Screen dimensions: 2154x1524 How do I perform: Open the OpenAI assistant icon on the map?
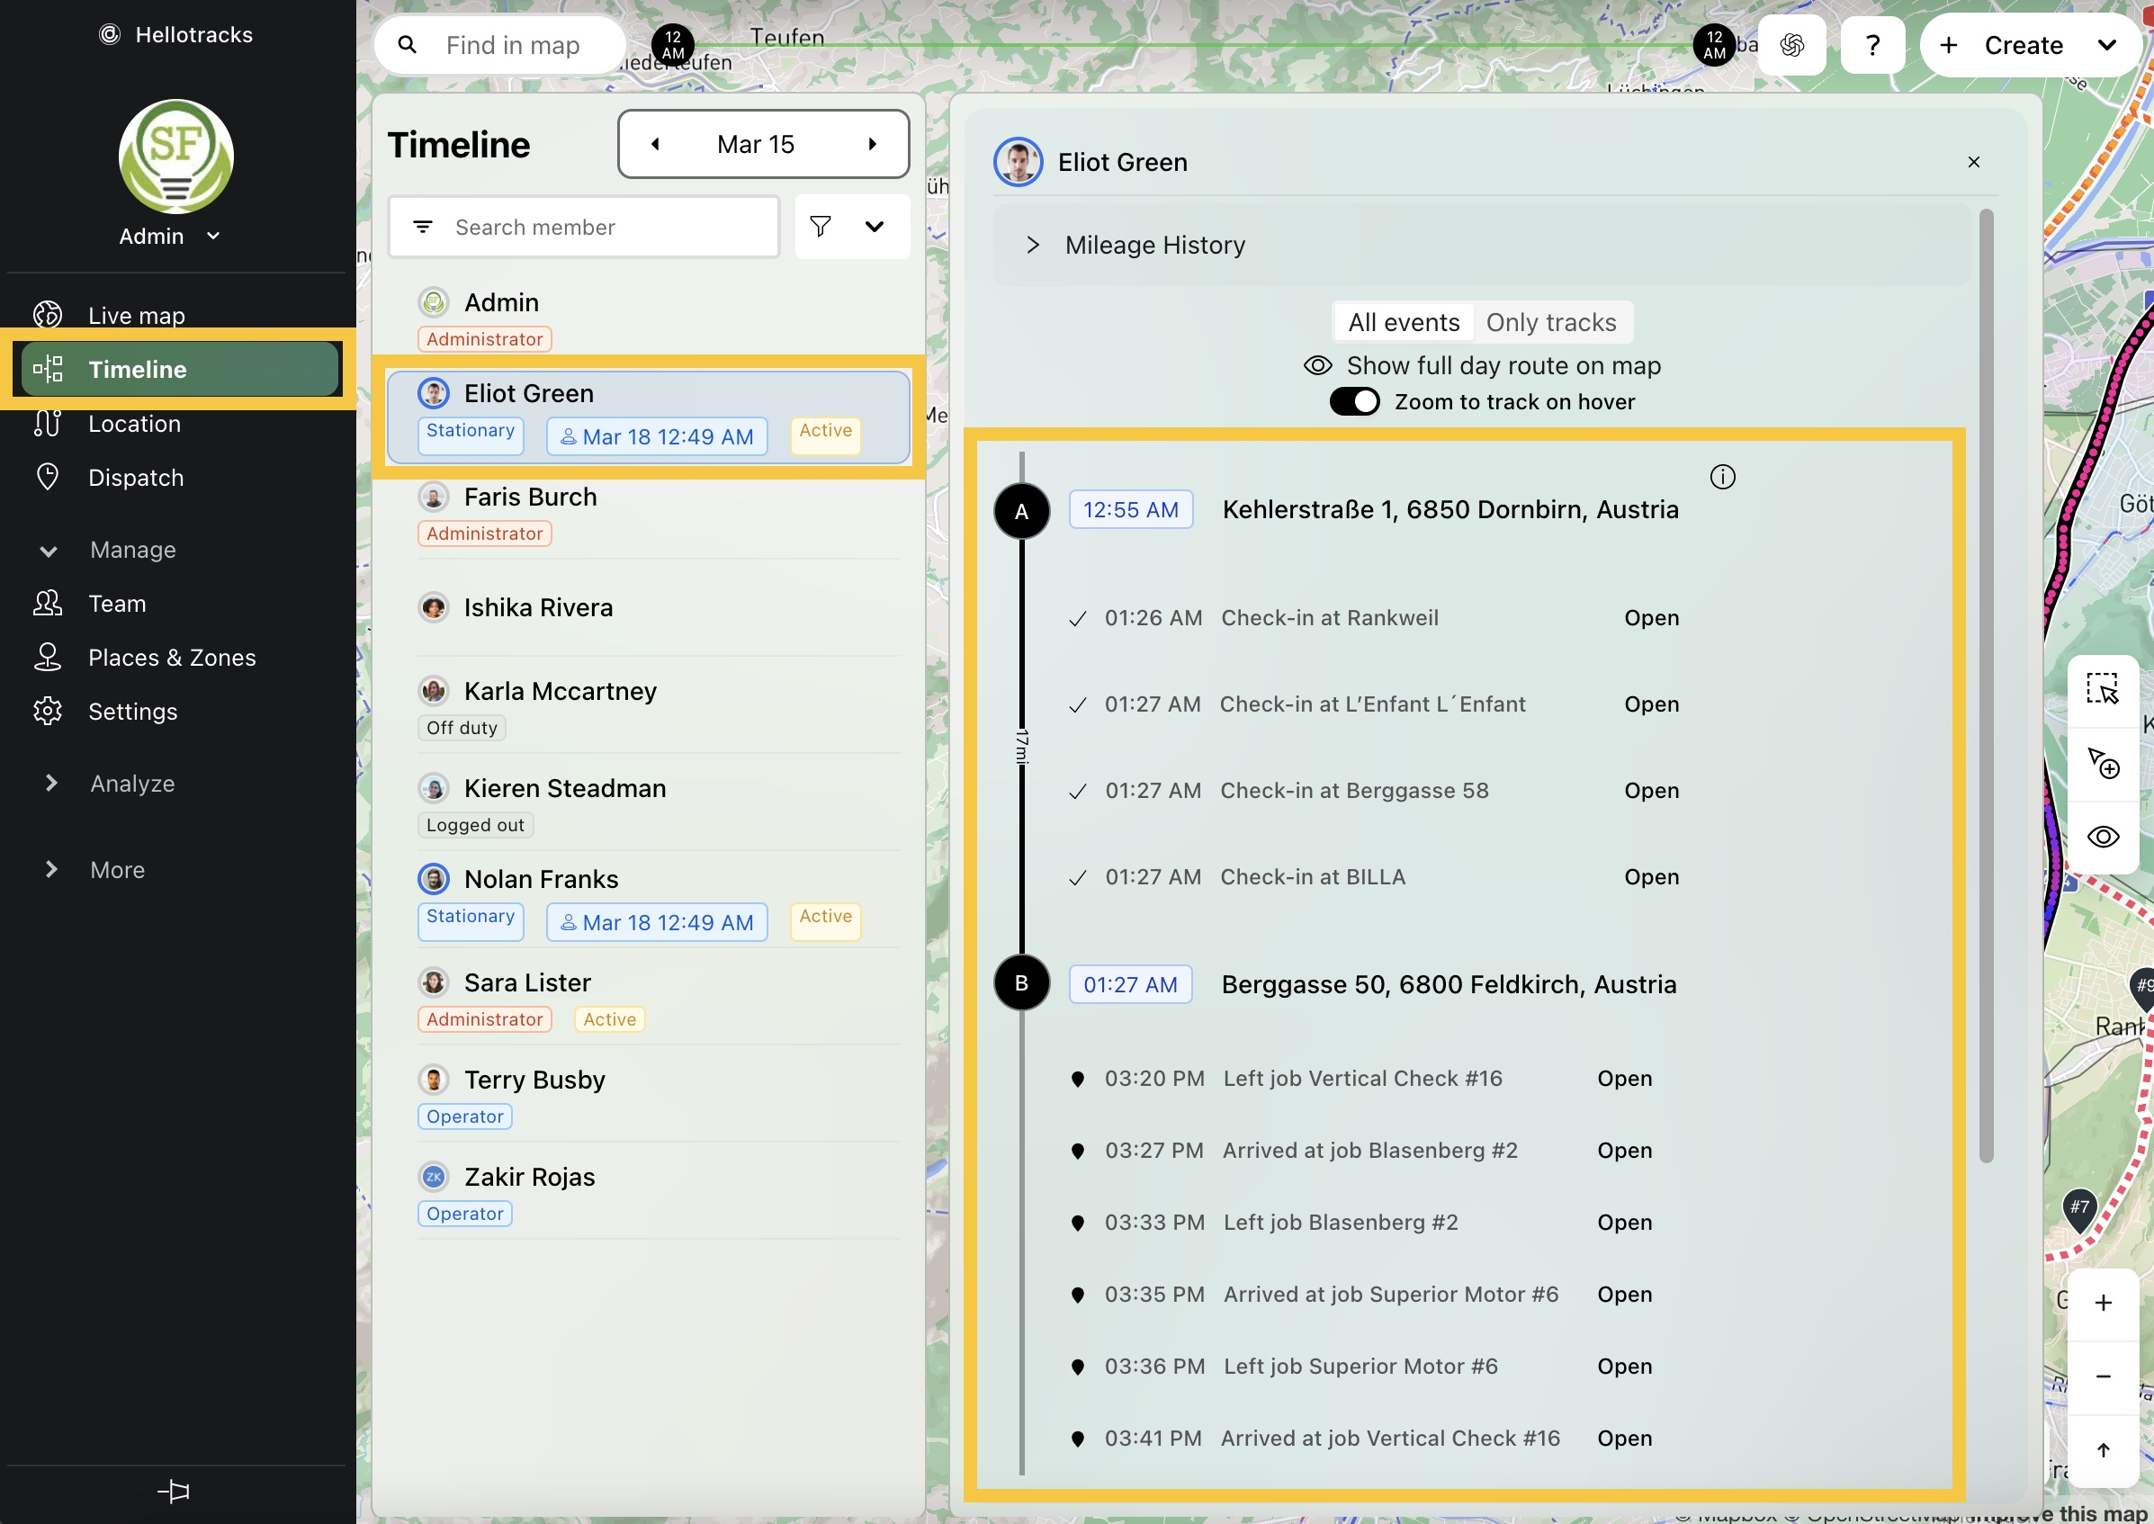point(1791,44)
